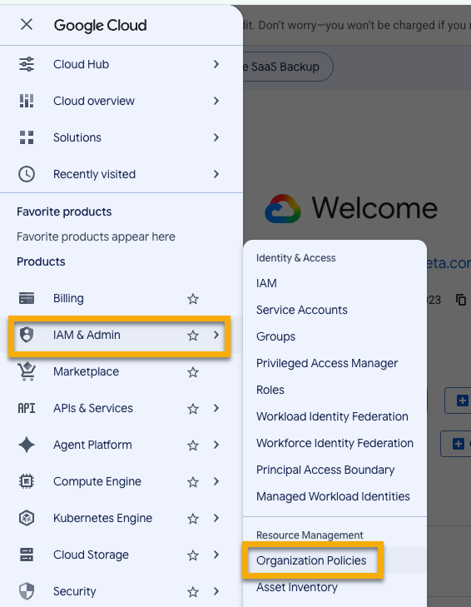Expand the Cloud overview submenu chevron
Viewport: 471px width, 607px height.
(216, 101)
